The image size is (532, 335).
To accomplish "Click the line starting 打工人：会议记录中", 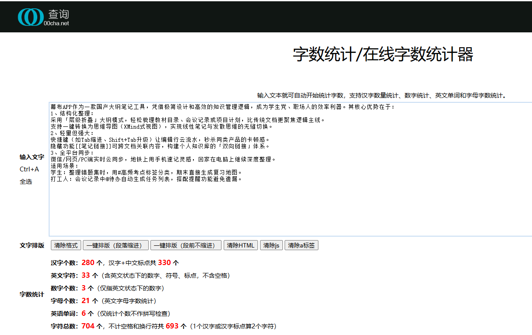I will [147, 179].
